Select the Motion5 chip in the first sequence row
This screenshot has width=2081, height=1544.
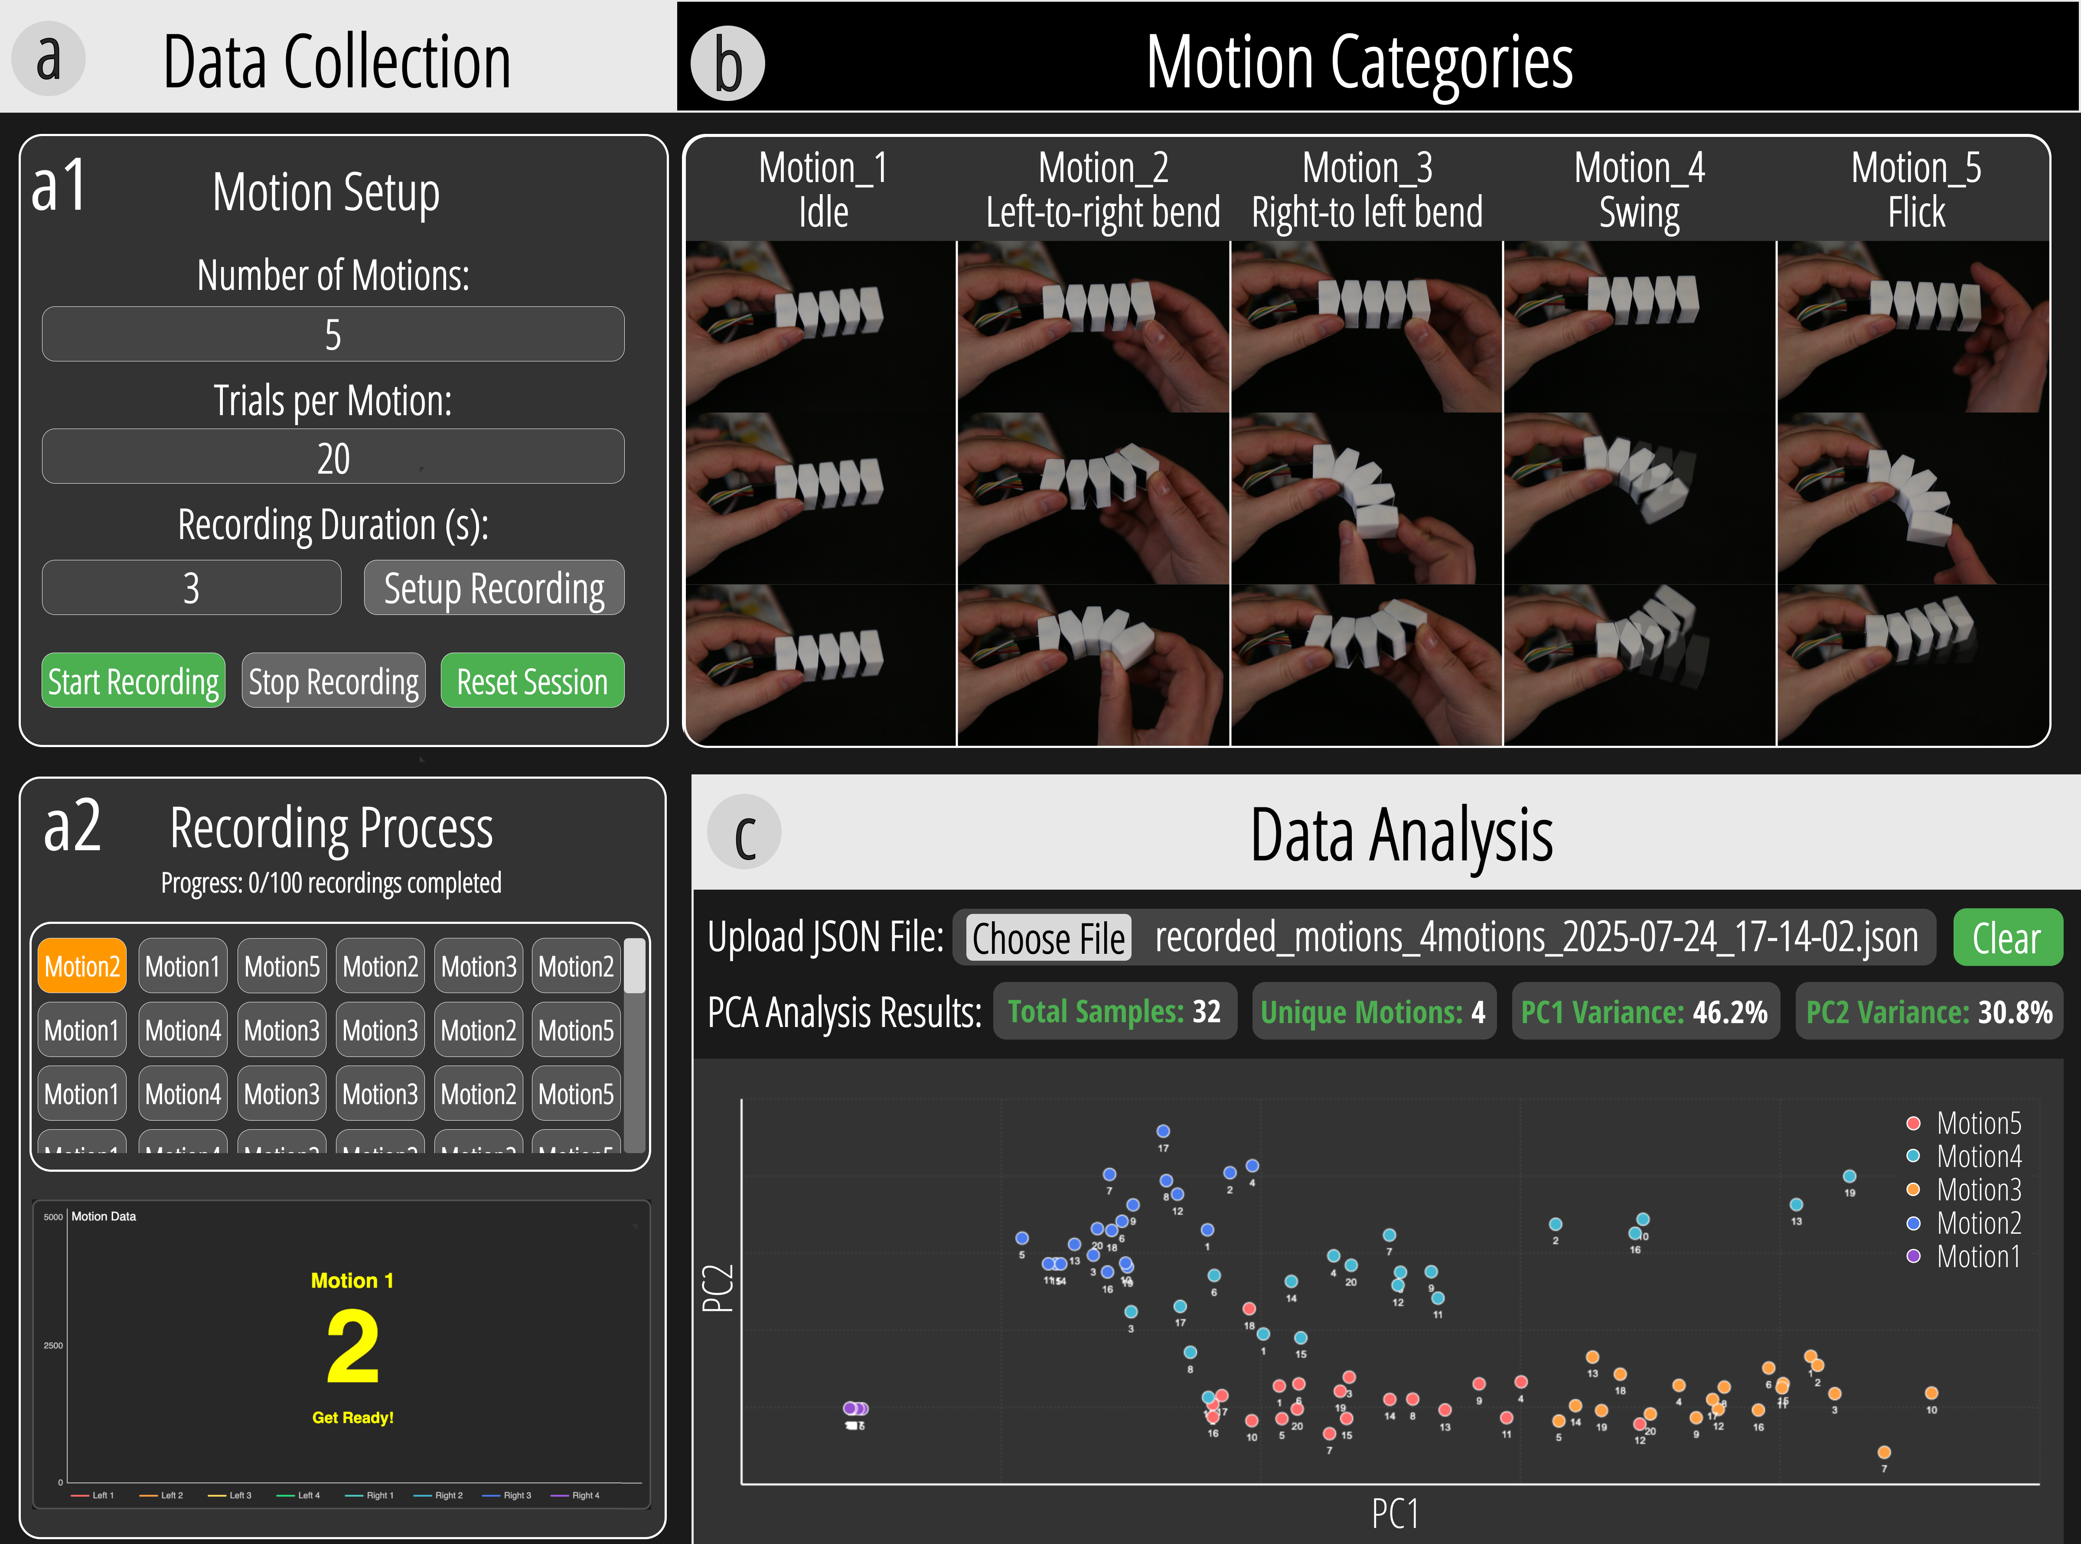[281, 965]
